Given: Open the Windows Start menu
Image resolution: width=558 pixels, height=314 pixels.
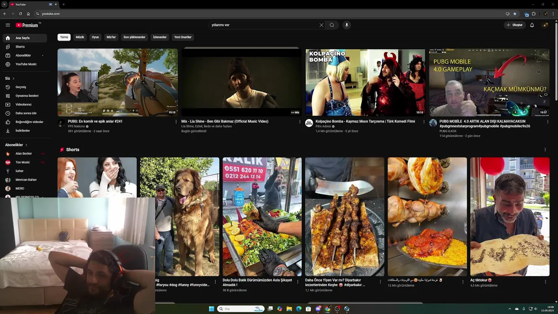Looking at the screenshot, I should [x=211, y=309].
